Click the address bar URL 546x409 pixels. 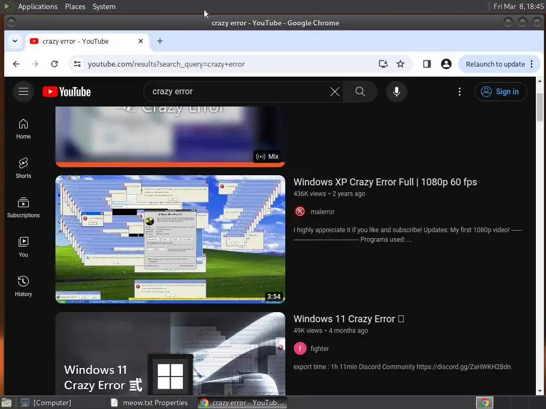coord(166,64)
